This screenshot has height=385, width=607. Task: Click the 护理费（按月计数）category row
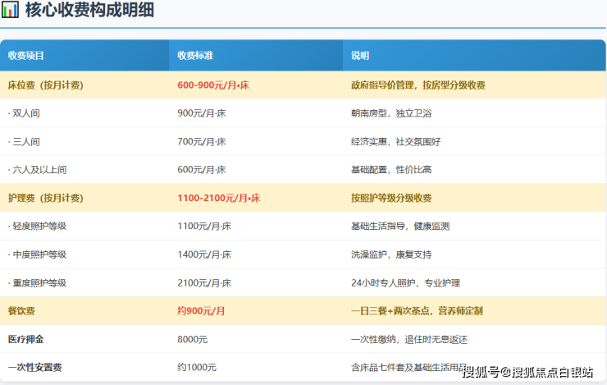45,198
